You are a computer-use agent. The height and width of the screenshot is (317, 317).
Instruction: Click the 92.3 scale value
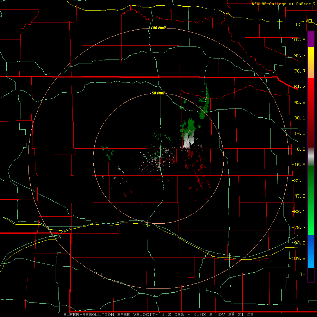pyautogui.click(x=300, y=55)
